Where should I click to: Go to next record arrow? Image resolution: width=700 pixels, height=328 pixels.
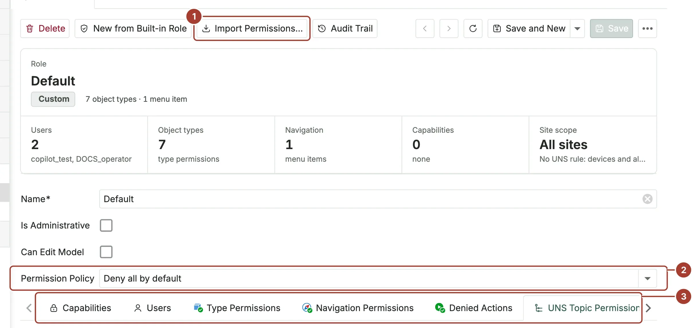tap(449, 28)
